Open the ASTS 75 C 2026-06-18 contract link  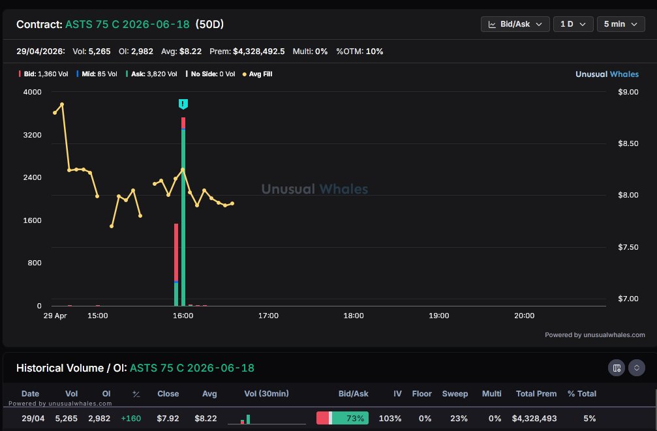point(127,24)
